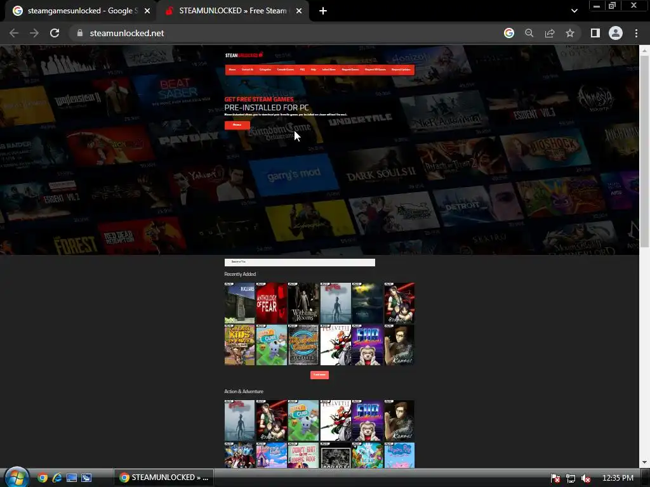Screen dimensions: 650x487
Task: Open the Helvetii thumbnail in Recently Added
Action: tap(335, 345)
